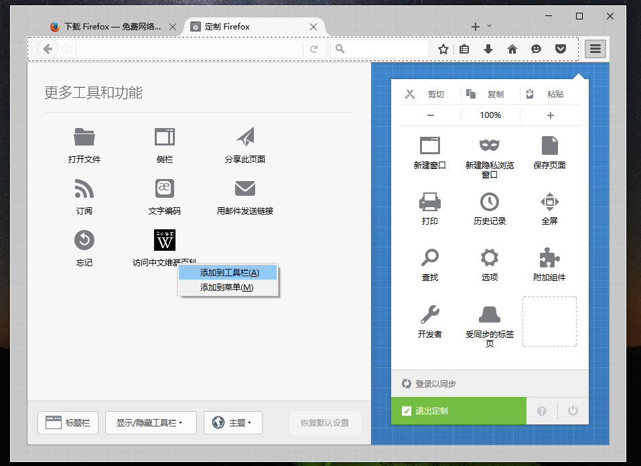Click the 剪切 cut button
This screenshot has width=641, height=466.
pos(429,94)
